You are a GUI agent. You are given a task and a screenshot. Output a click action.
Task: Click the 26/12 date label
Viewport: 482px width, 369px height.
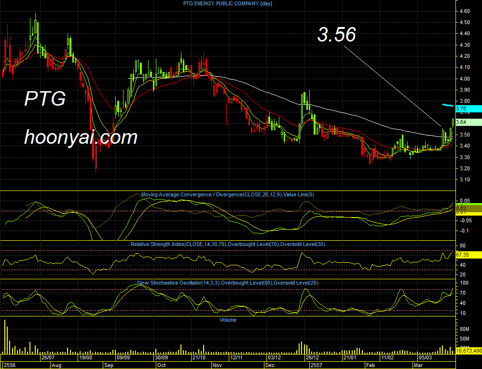[312, 357]
